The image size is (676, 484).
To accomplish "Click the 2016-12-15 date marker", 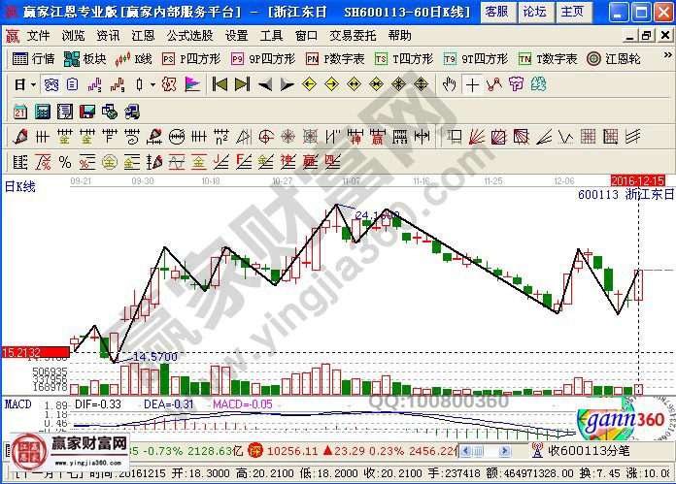I will (637, 179).
